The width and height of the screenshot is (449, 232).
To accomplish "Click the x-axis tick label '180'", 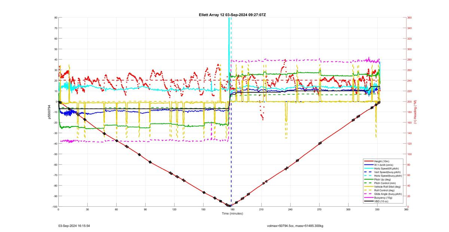I will pyautogui.click(x=232, y=210).
